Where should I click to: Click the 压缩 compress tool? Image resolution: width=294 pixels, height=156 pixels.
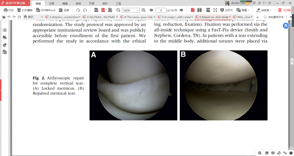click(64, 10)
